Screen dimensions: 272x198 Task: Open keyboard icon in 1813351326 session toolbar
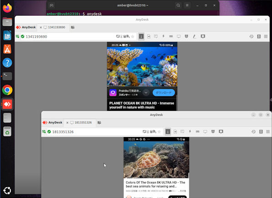click(197, 132)
